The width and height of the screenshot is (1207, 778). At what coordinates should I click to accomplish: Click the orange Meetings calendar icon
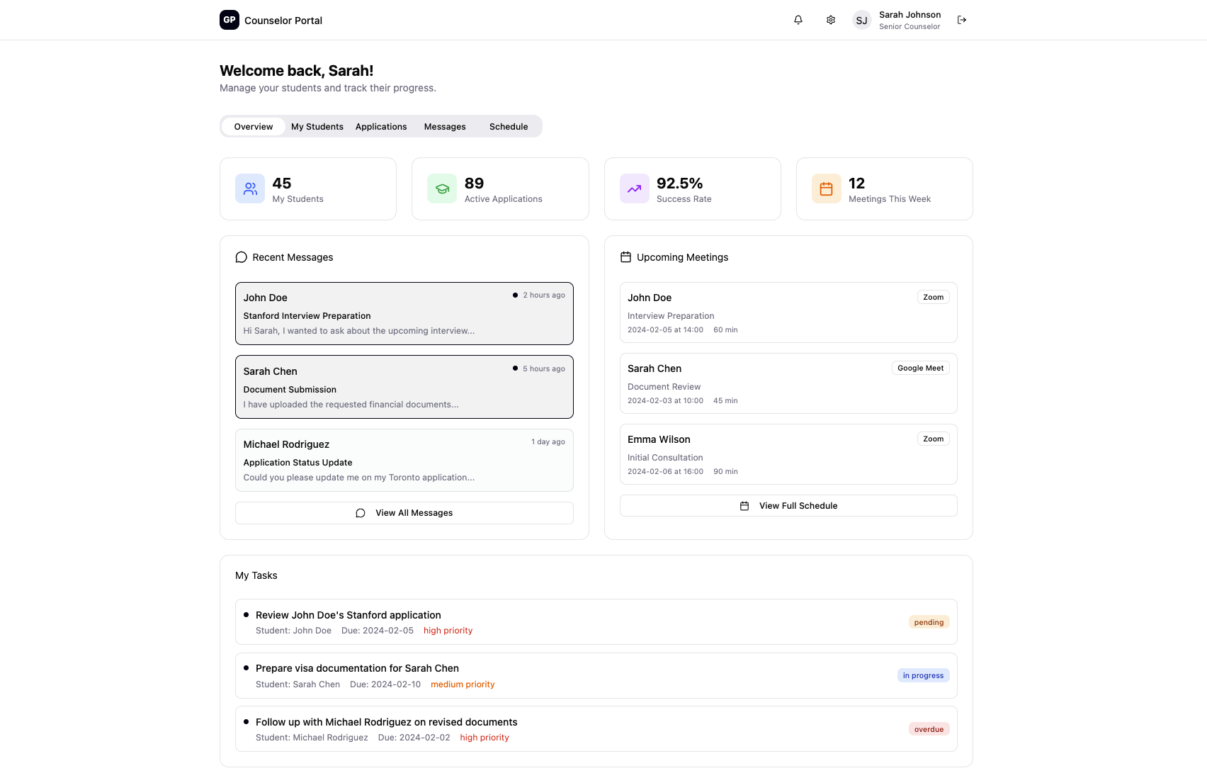(x=826, y=189)
